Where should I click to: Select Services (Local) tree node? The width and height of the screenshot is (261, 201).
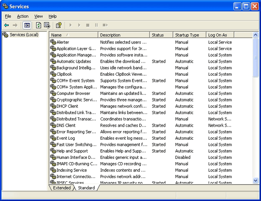[x=24, y=35]
